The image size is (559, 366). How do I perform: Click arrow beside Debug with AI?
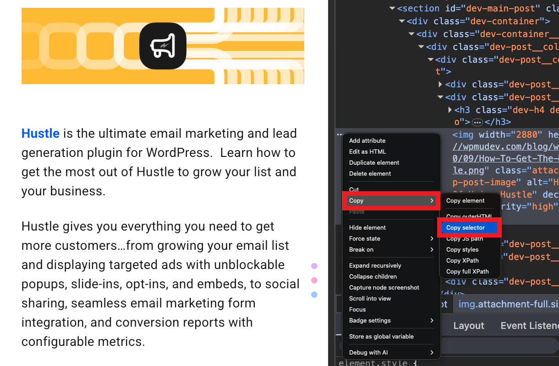432,352
